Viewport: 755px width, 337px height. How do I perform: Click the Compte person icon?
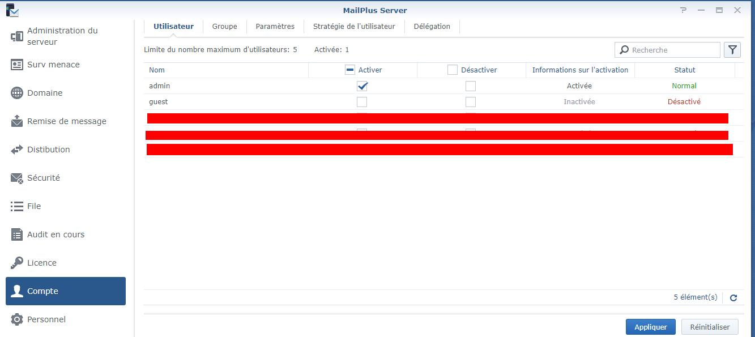[17, 291]
